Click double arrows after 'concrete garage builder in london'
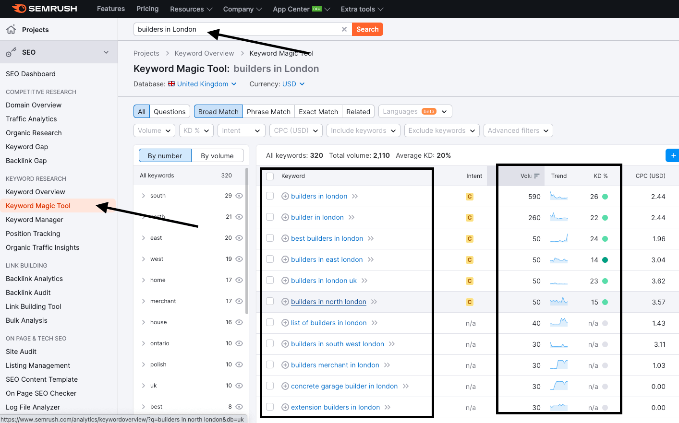679x423 pixels. pyautogui.click(x=406, y=386)
